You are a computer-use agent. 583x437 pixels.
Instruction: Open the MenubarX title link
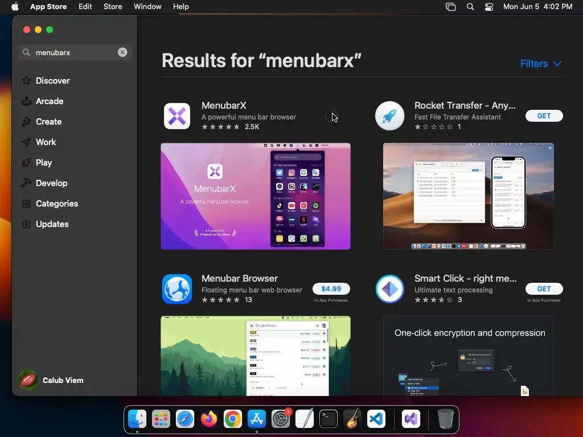(224, 105)
